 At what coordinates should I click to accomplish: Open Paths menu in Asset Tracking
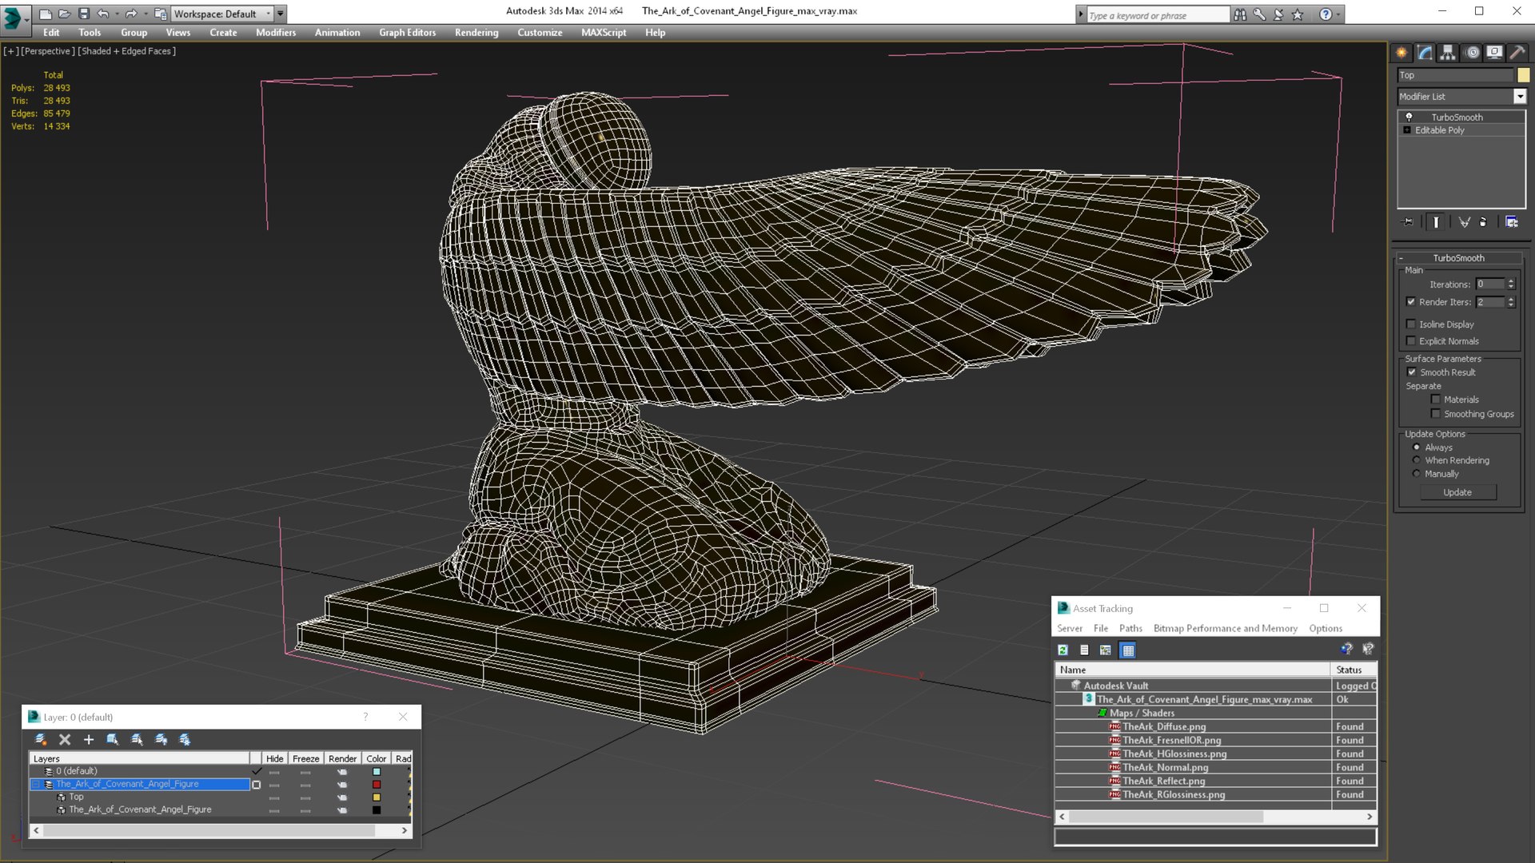1130,629
